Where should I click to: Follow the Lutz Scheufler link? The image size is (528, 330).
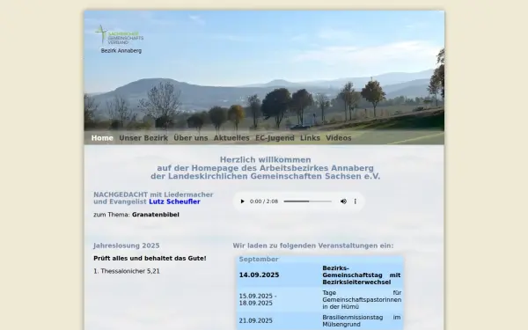click(x=174, y=202)
